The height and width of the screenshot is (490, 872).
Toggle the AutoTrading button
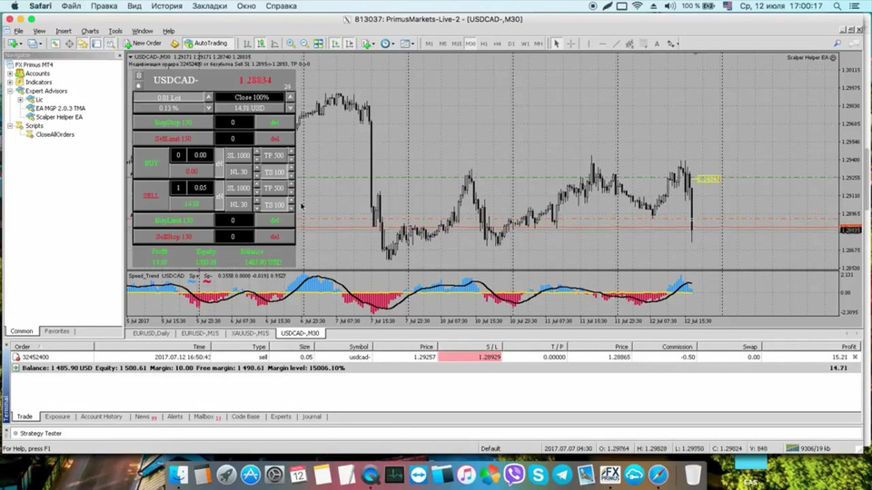pos(206,44)
